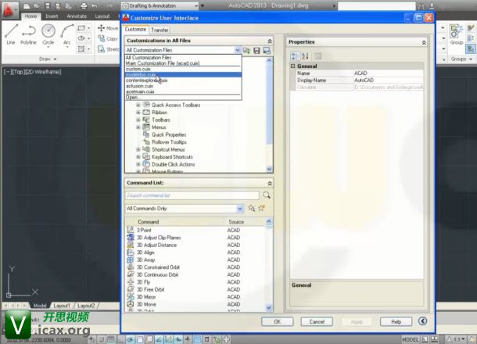Click the Copy tool
477x344 pixels.
(x=108, y=38)
